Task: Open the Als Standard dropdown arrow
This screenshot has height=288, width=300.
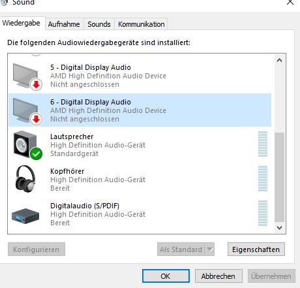Action: coord(210,249)
